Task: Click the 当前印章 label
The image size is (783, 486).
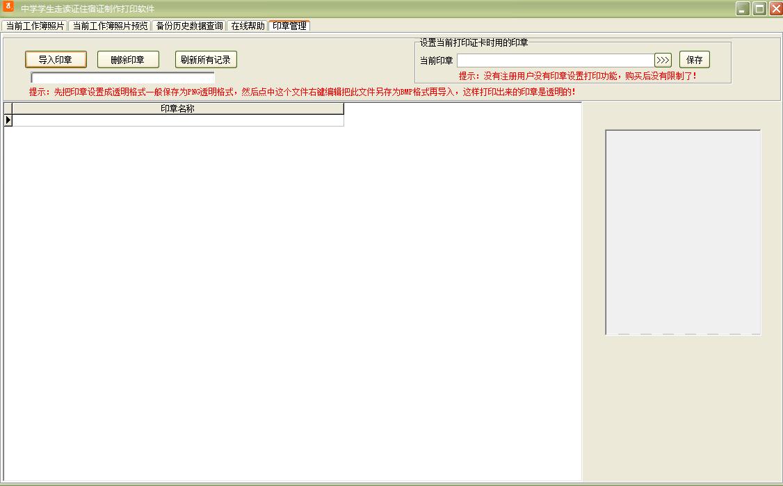Action: pos(436,60)
